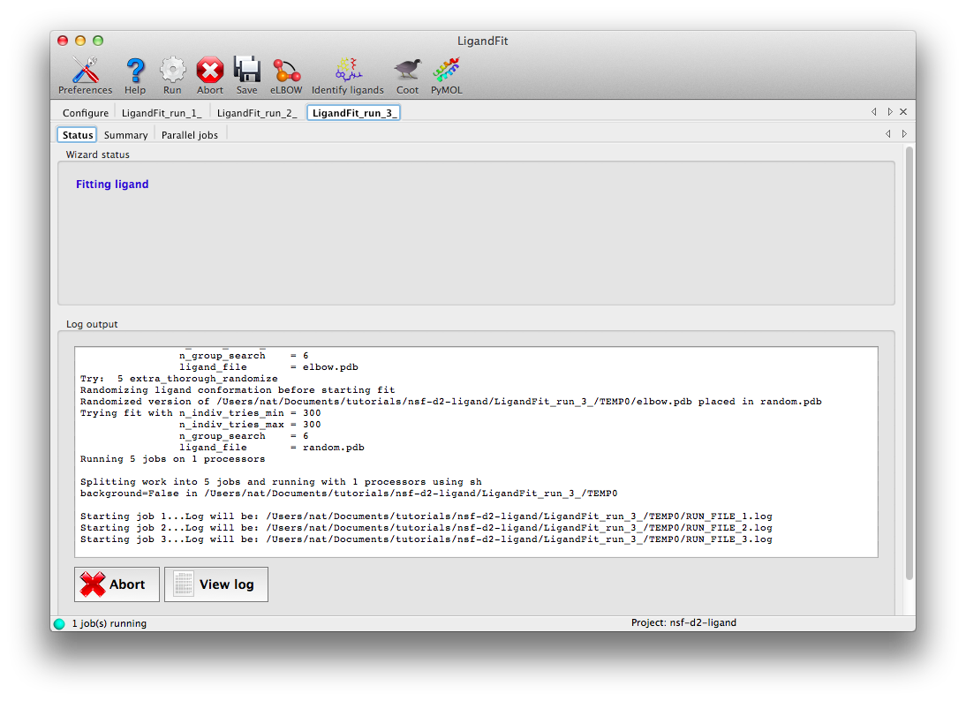Image resolution: width=966 pixels, height=701 pixels.
Task: Click the View log button
Action: pos(215,584)
